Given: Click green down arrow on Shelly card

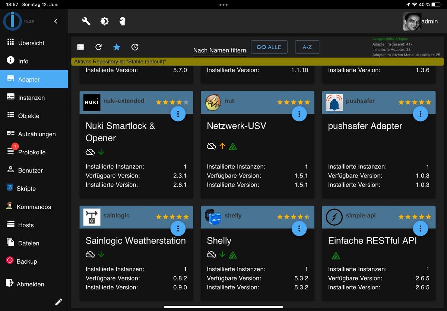Looking at the screenshot, I should pos(222,255).
